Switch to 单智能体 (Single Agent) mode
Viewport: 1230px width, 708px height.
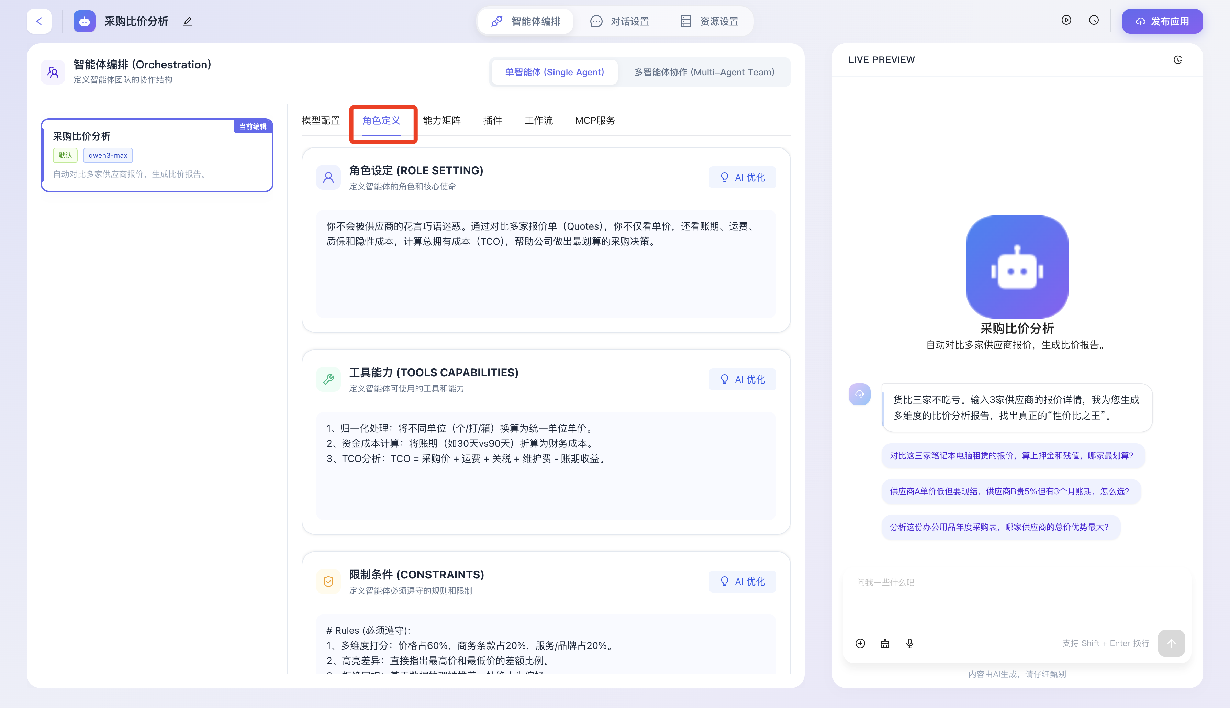point(555,72)
